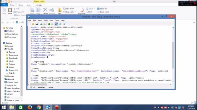
Task: Click the Up arrow in Explorer address bar
Action: (x=14, y=22)
